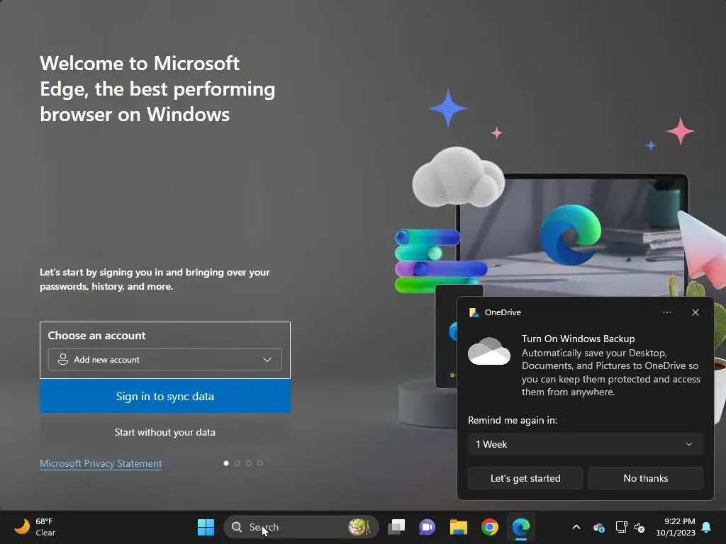Click the OneDrive app icon in notification header
Screen dimensions: 726x544
point(474,312)
